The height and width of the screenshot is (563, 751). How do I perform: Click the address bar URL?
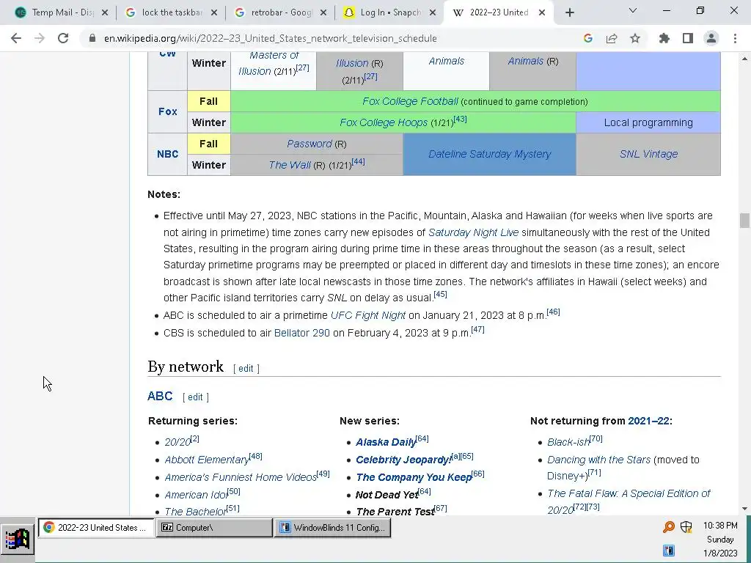click(270, 38)
